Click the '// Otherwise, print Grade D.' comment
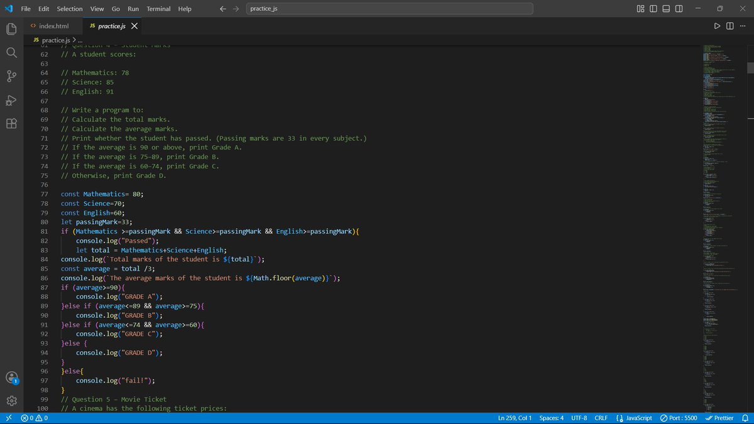The height and width of the screenshot is (424, 754). pyautogui.click(x=113, y=175)
